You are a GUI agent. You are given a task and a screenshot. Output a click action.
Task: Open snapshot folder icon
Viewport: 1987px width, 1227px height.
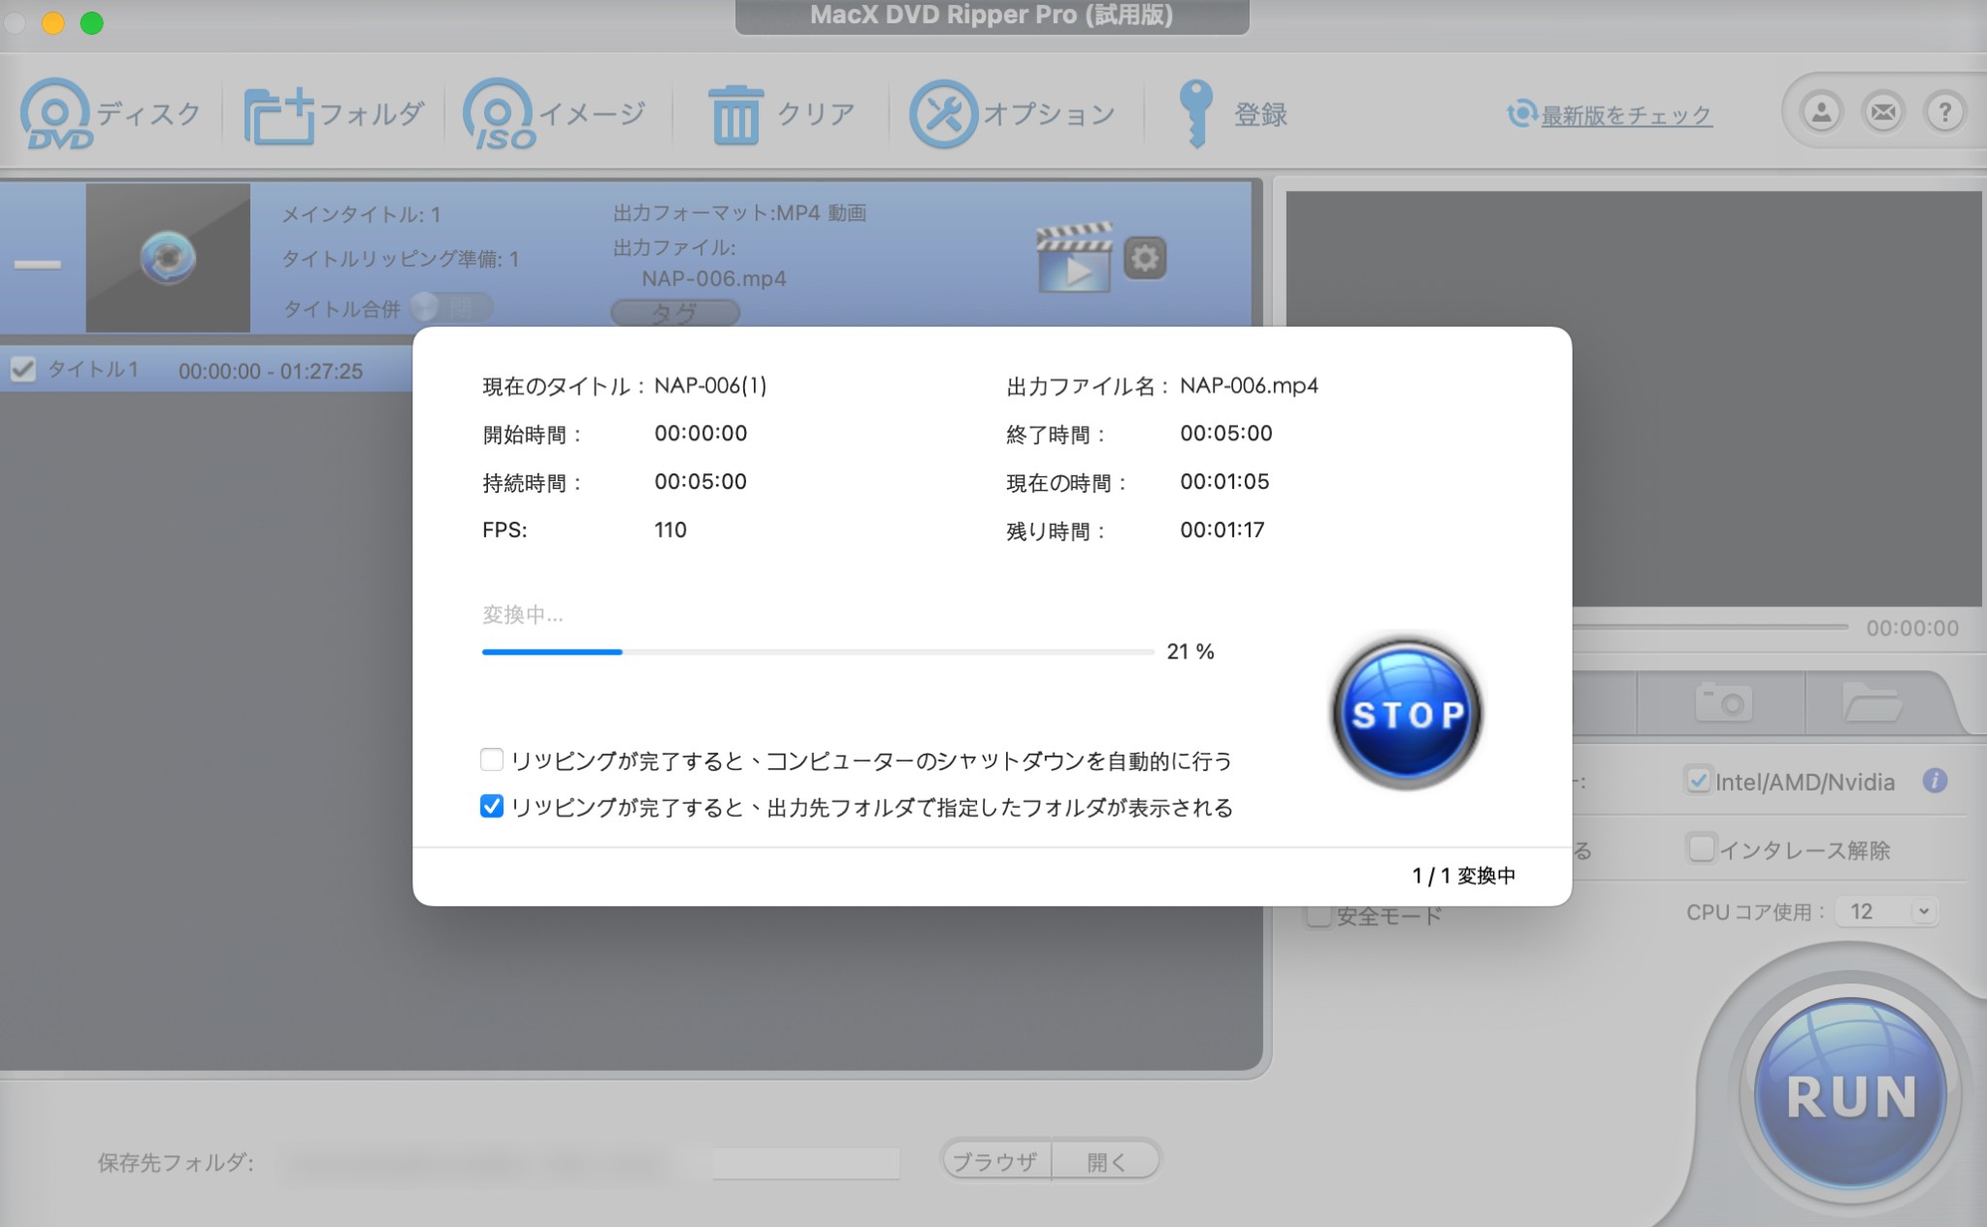(1872, 701)
